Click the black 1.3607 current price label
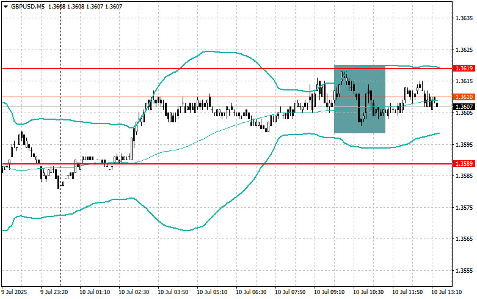Screen dimensions: 477x299 (x=464, y=106)
